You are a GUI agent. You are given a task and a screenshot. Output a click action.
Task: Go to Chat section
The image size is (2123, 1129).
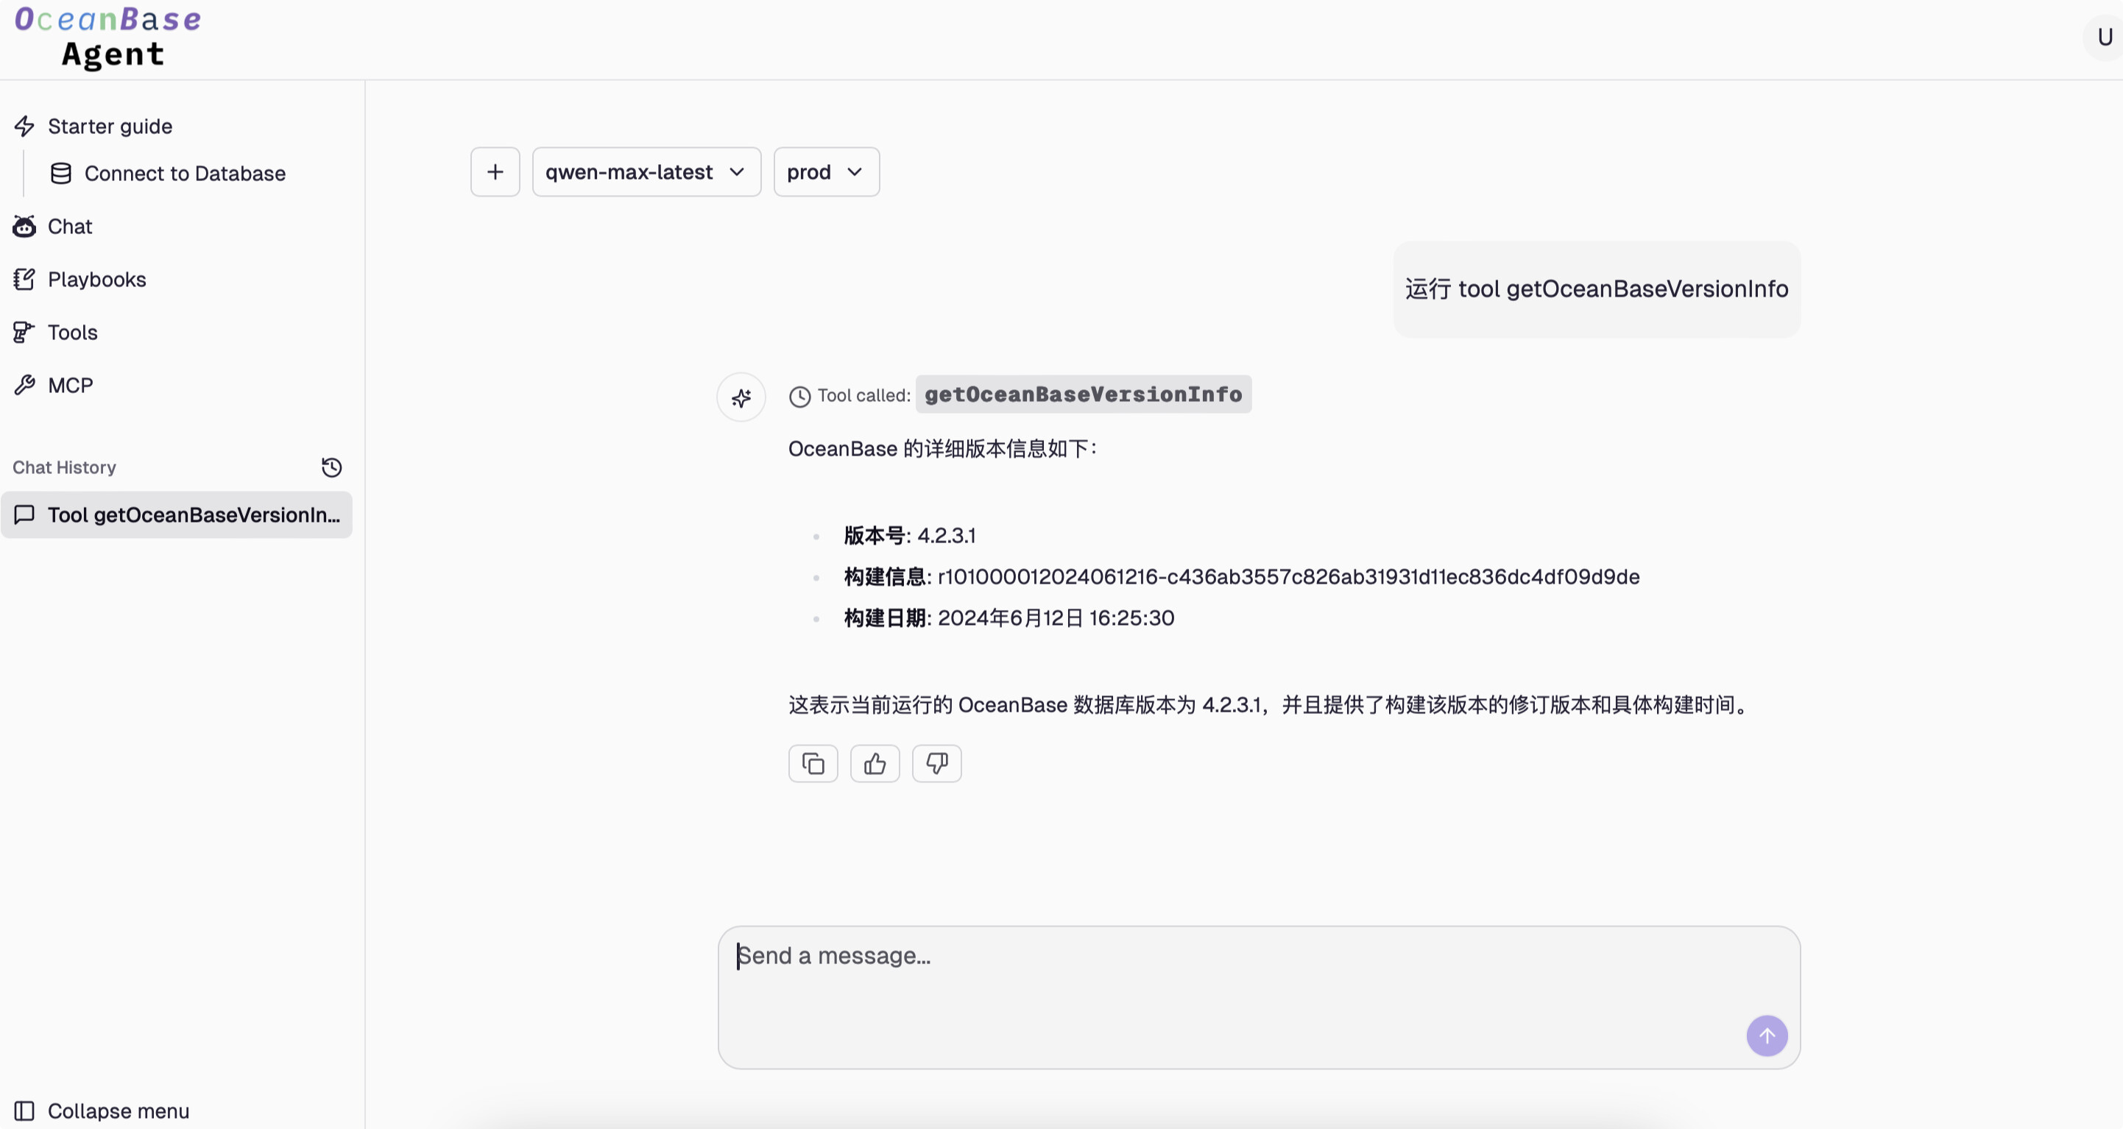tap(70, 227)
